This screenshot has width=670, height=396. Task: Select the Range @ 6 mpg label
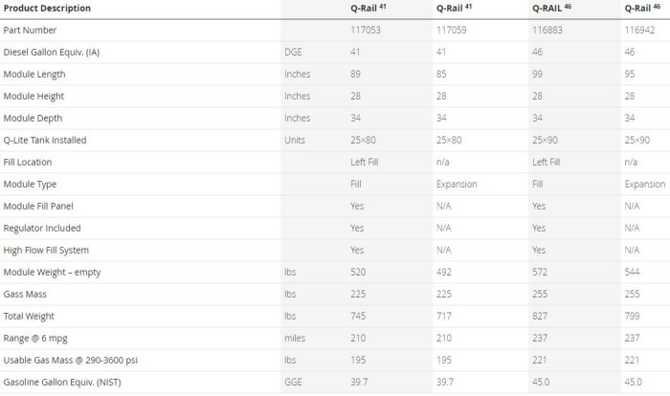[37, 338]
